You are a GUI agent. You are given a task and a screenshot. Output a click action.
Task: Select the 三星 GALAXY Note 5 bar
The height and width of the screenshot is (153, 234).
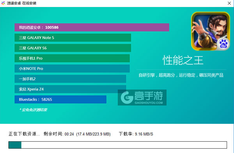(x=73, y=38)
